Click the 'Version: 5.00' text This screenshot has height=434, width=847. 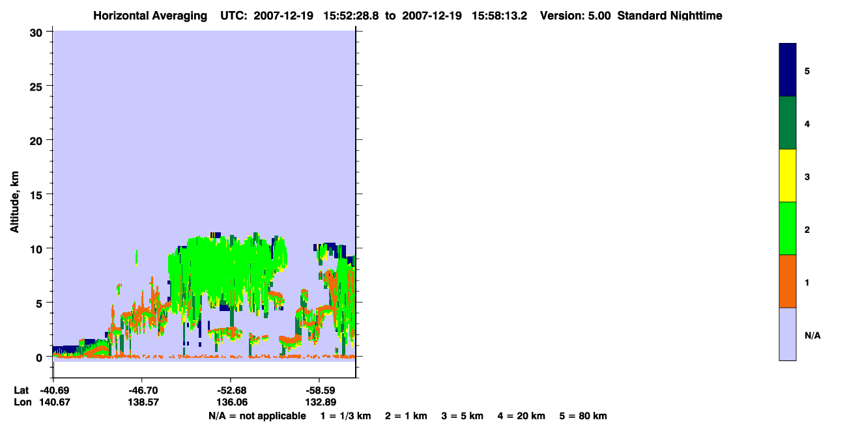575,16
